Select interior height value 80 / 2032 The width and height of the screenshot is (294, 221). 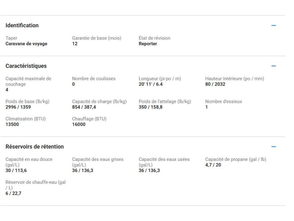[215, 84]
